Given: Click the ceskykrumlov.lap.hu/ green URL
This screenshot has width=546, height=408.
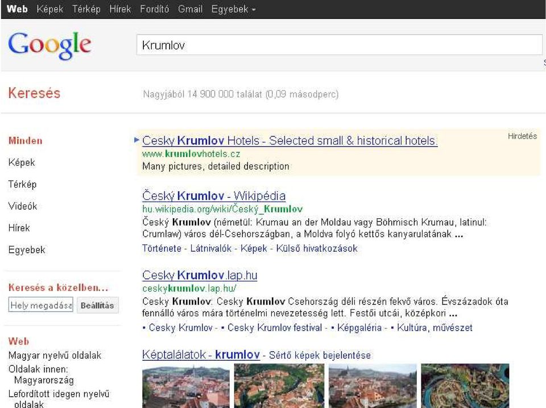Looking at the screenshot, I should (189, 288).
